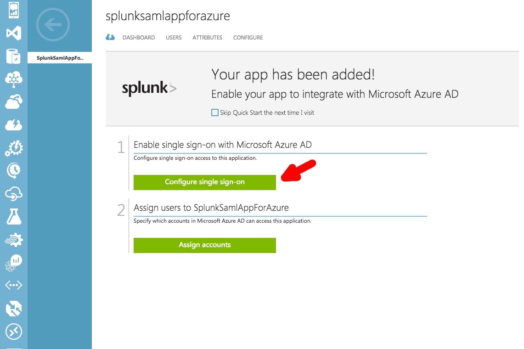The width and height of the screenshot is (524, 349).
Task: Open the Cache cylinders icon in sidebar
Action: point(14,56)
